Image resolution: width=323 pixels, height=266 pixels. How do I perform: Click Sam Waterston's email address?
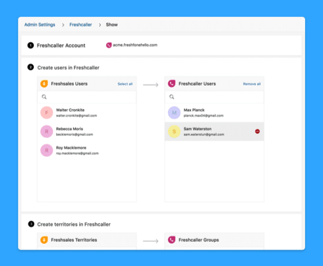pyautogui.click(x=204, y=135)
